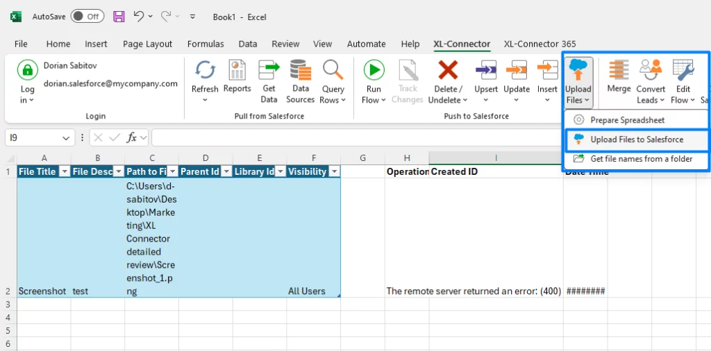Open the Name Box dropdown arrow
711x351 pixels.
click(x=66, y=137)
